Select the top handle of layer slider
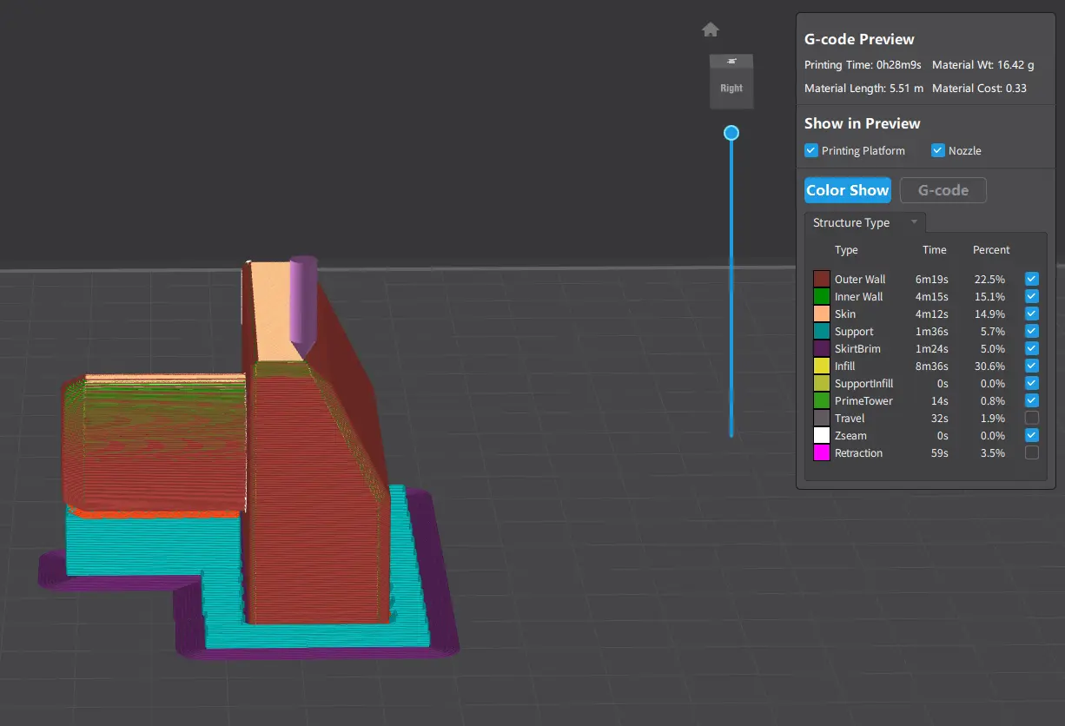Viewport: 1065px width, 726px height. pos(731,133)
